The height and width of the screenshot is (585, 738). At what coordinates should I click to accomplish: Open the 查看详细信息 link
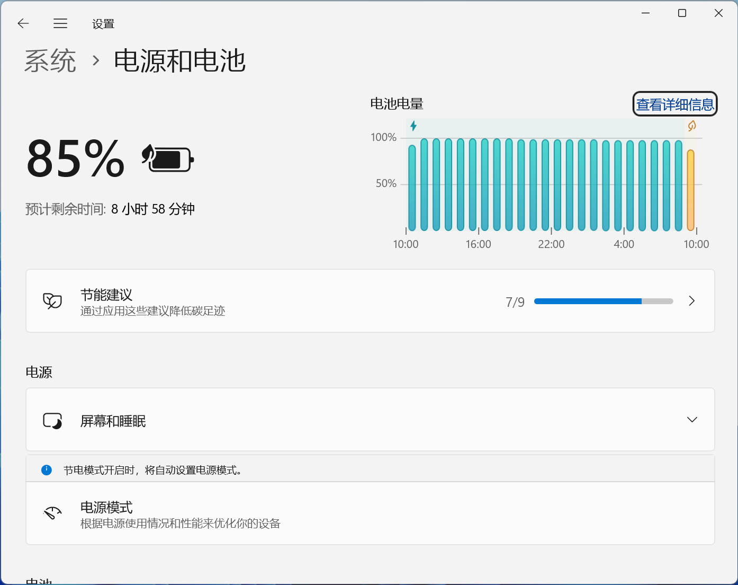pyautogui.click(x=674, y=104)
